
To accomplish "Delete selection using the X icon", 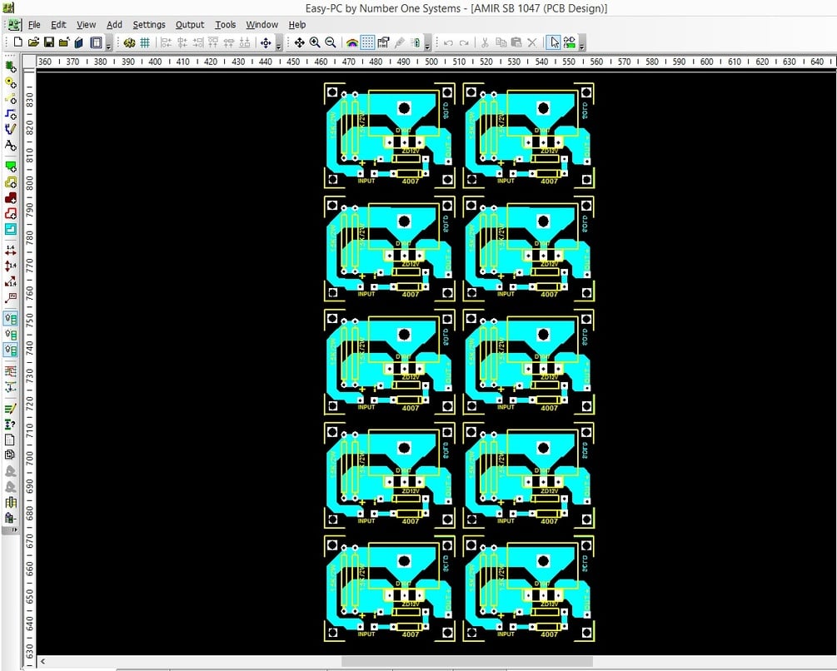I will tap(532, 42).
